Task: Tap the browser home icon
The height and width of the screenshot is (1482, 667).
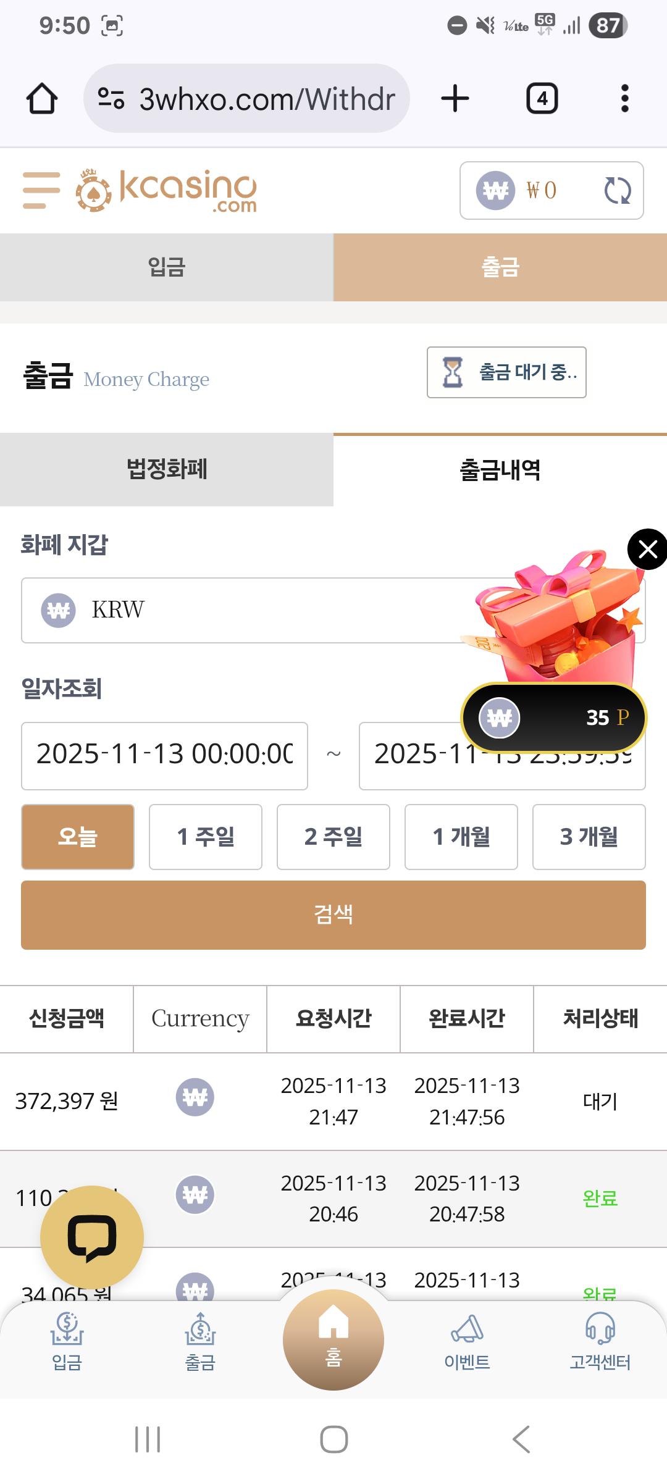Action: point(42,99)
